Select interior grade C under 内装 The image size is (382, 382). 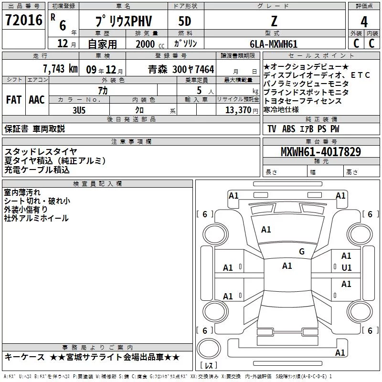click(x=371, y=43)
